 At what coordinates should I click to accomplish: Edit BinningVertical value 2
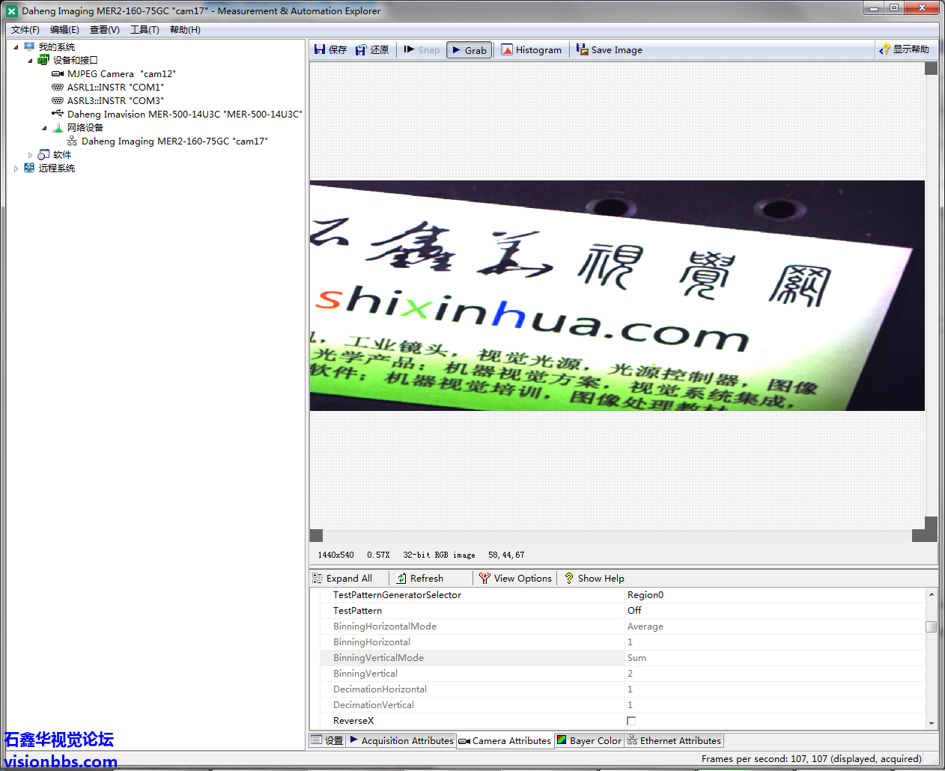coord(774,674)
